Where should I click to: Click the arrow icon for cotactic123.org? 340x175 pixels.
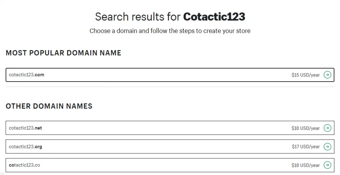[327, 146]
